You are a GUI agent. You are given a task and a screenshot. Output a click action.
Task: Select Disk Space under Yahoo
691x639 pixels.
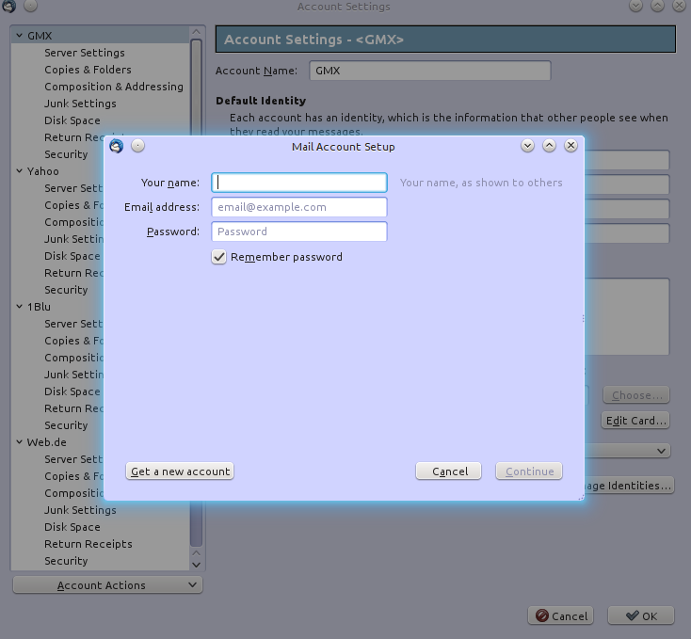pyautogui.click(x=72, y=256)
